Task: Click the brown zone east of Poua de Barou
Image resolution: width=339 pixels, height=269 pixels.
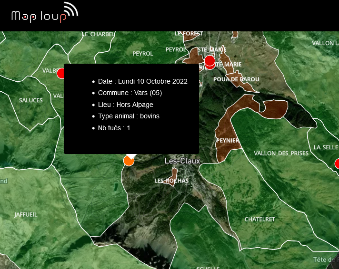Action: (x=273, y=109)
